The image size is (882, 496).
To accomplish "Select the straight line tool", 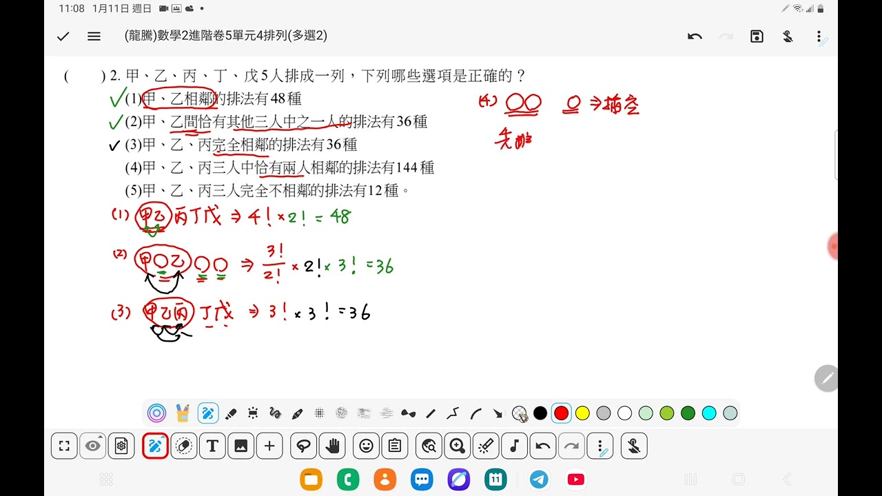I will click(x=431, y=413).
